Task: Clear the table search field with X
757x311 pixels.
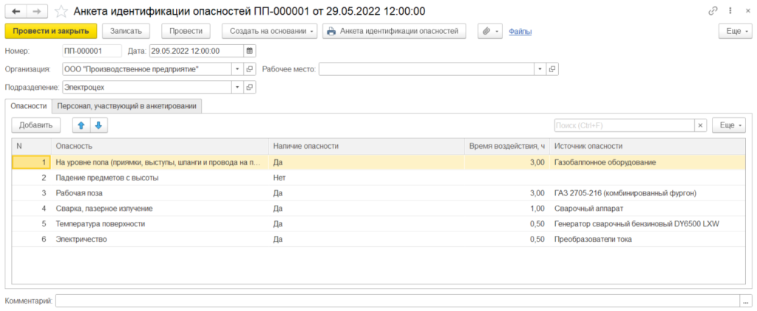Action: [x=700, y=125]
